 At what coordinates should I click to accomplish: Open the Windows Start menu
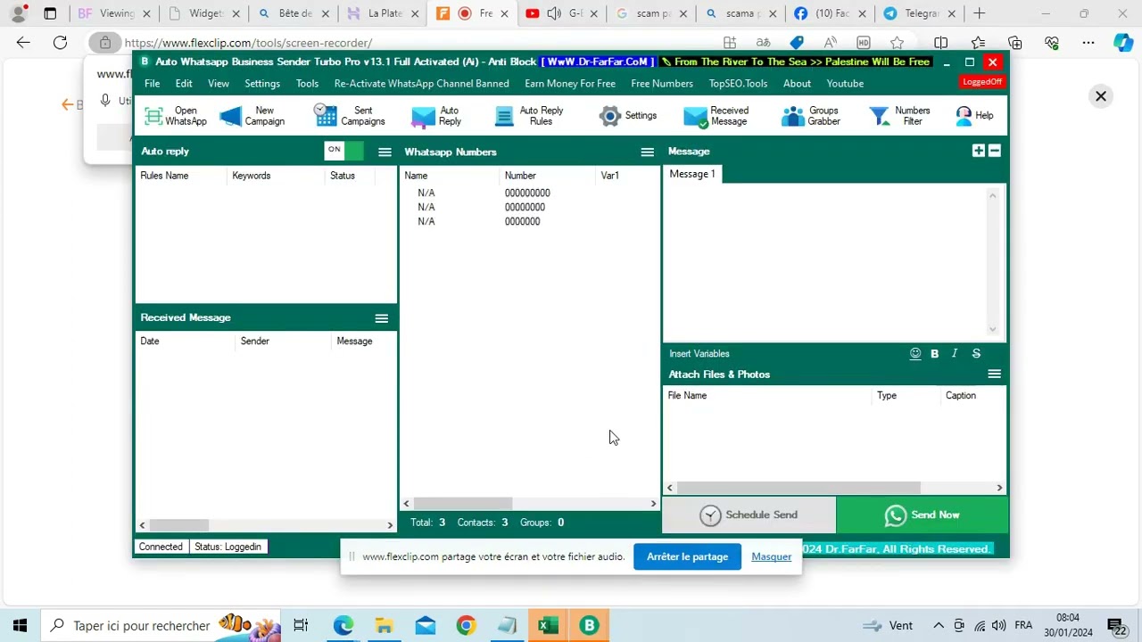(x=20, y=626)
